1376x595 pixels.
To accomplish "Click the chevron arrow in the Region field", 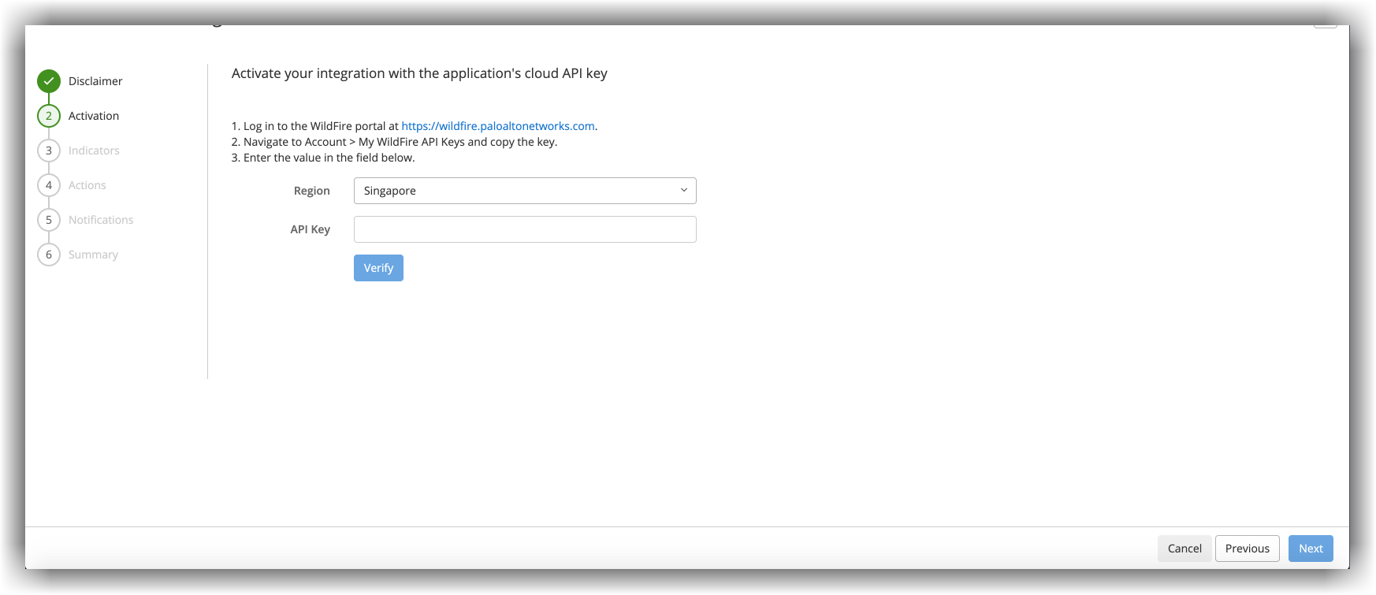I will coord(683,191).
